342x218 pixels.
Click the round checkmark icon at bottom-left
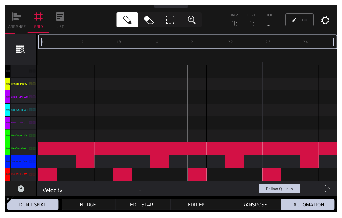(x=21, y=189)
